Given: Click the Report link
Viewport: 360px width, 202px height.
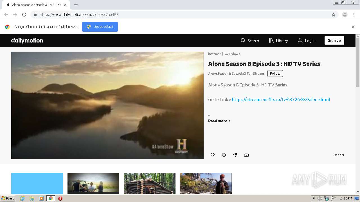Looking at the screenshot, I should tap(339, 155).
